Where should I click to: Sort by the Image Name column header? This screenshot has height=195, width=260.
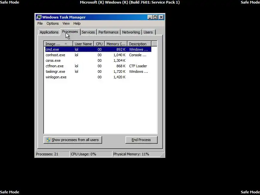point(58,44)
